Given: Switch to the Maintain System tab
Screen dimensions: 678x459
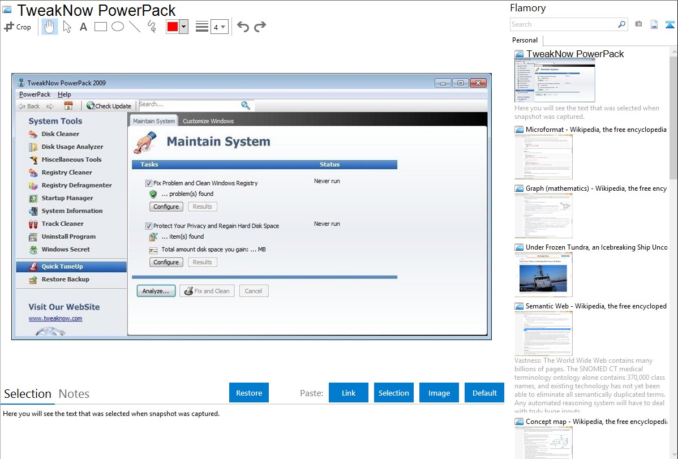Looking at the screenshot, I should point(154,121).
